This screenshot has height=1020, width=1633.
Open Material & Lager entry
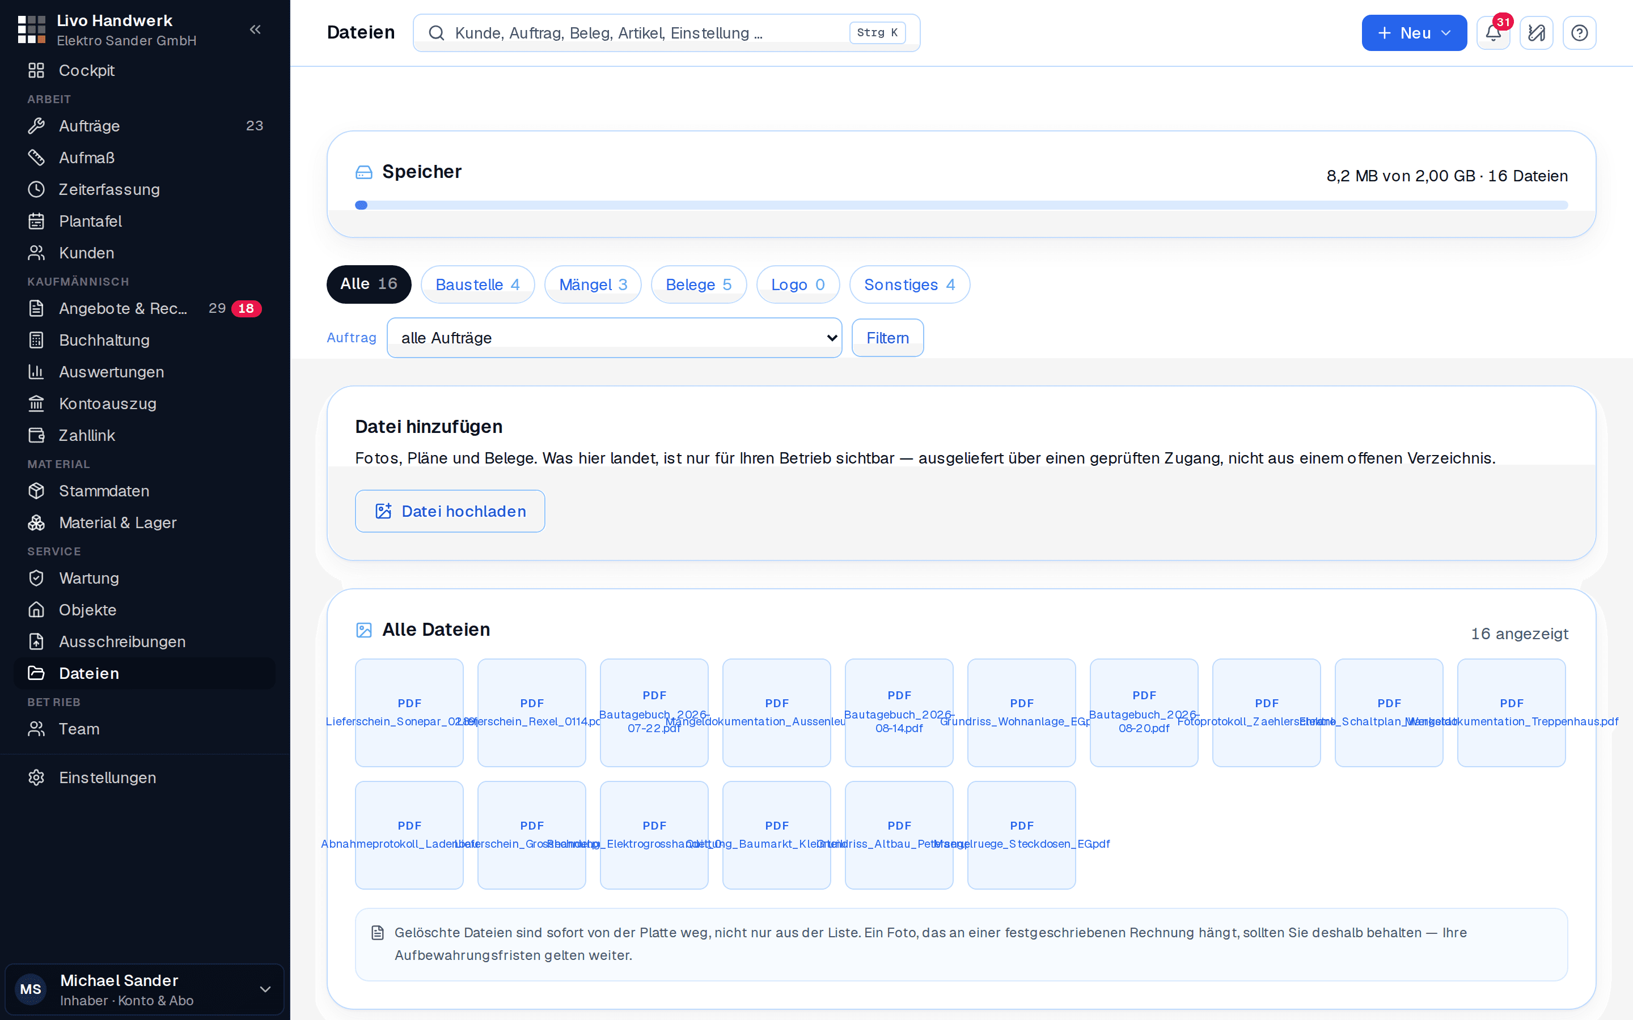(145, 522)
